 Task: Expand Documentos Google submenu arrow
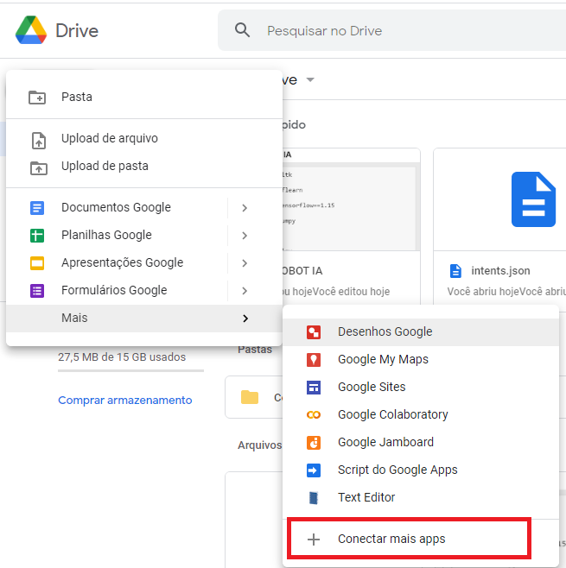245,208
